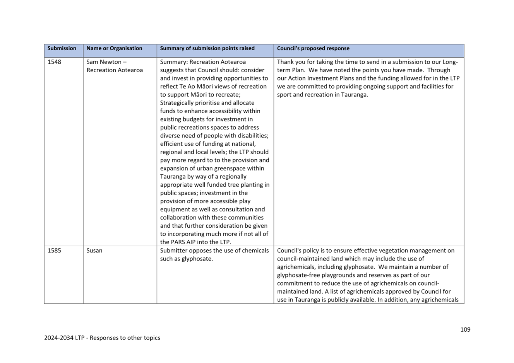Click line 'the PARS AIP into the LTP.'
The image size is (514, 363).
[x=195, y=242]
